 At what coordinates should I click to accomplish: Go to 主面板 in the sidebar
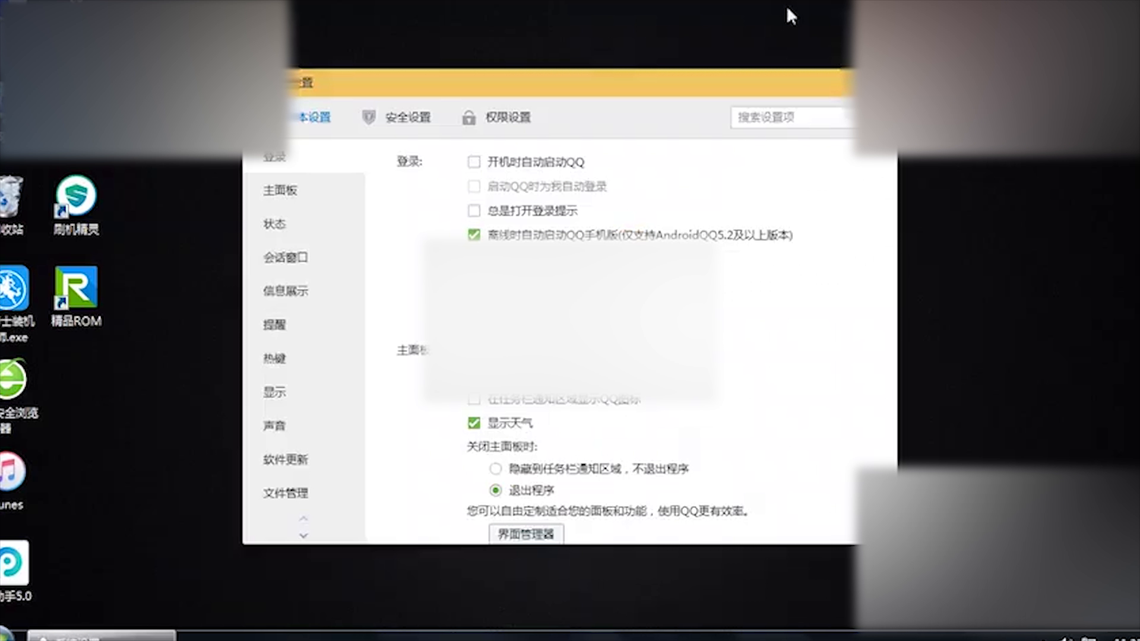click(280, 191)
